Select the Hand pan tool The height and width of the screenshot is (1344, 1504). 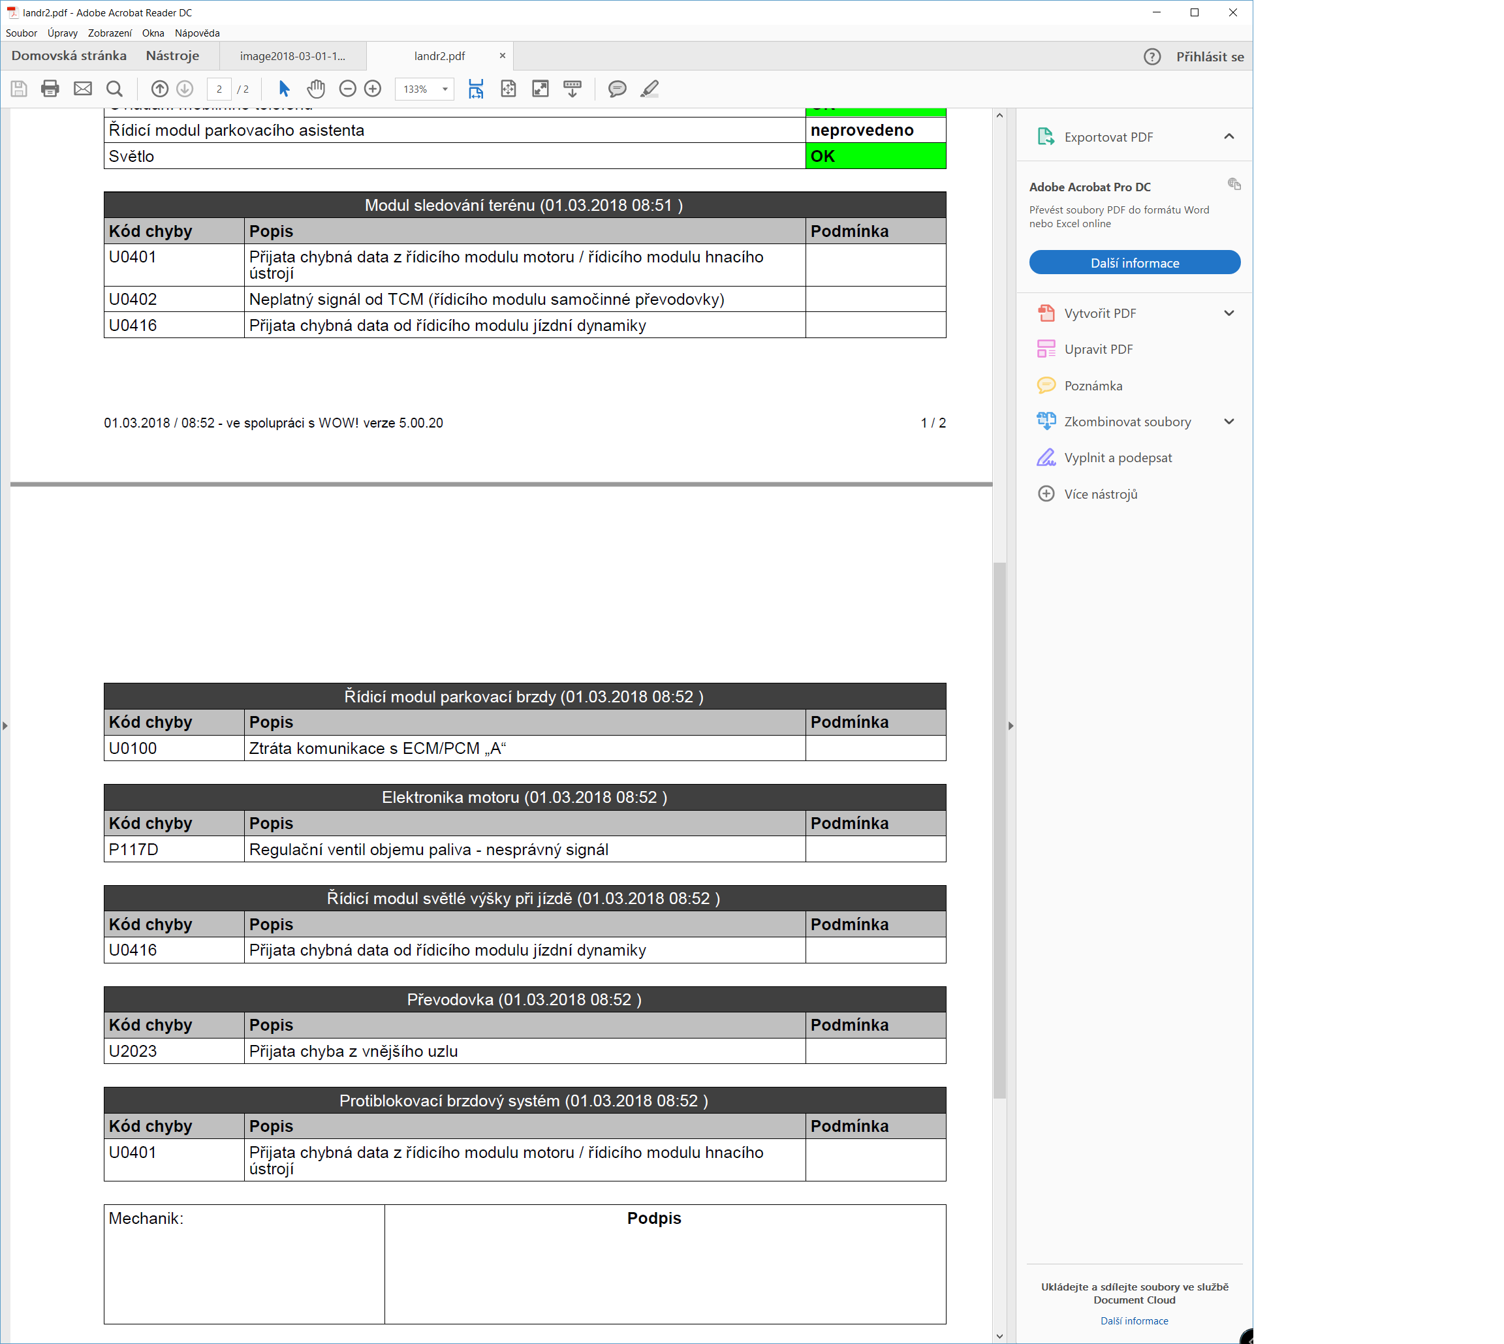[x=316, y=89]
